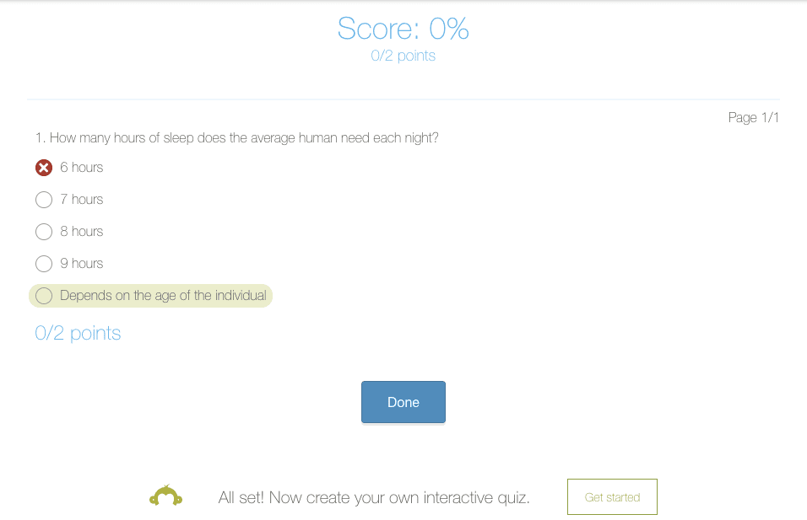Select the '9 hours' radio button

pyautogui.click(x=43, y=263)
